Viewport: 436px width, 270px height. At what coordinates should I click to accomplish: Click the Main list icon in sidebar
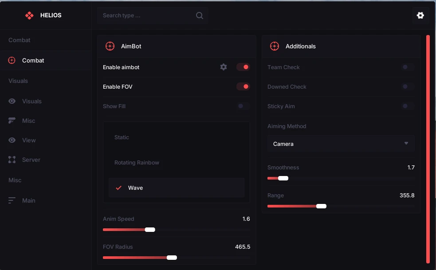(12, 200)
